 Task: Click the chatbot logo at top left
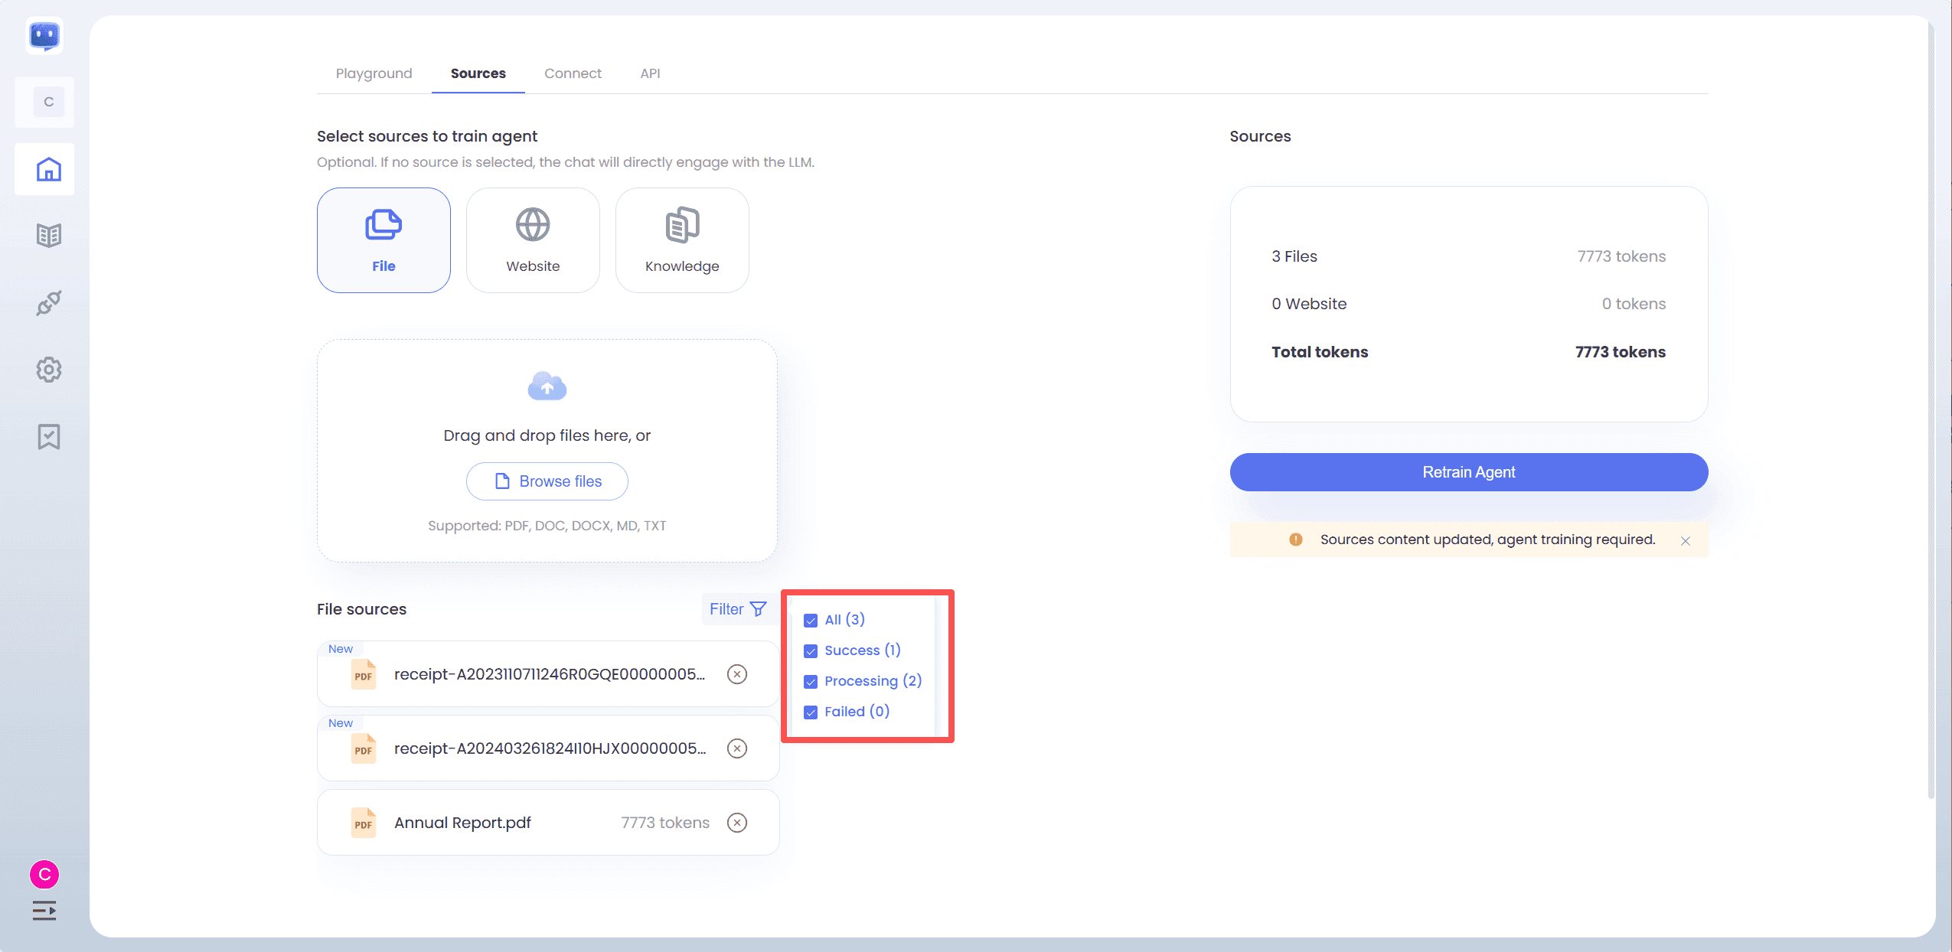[44, 35]
